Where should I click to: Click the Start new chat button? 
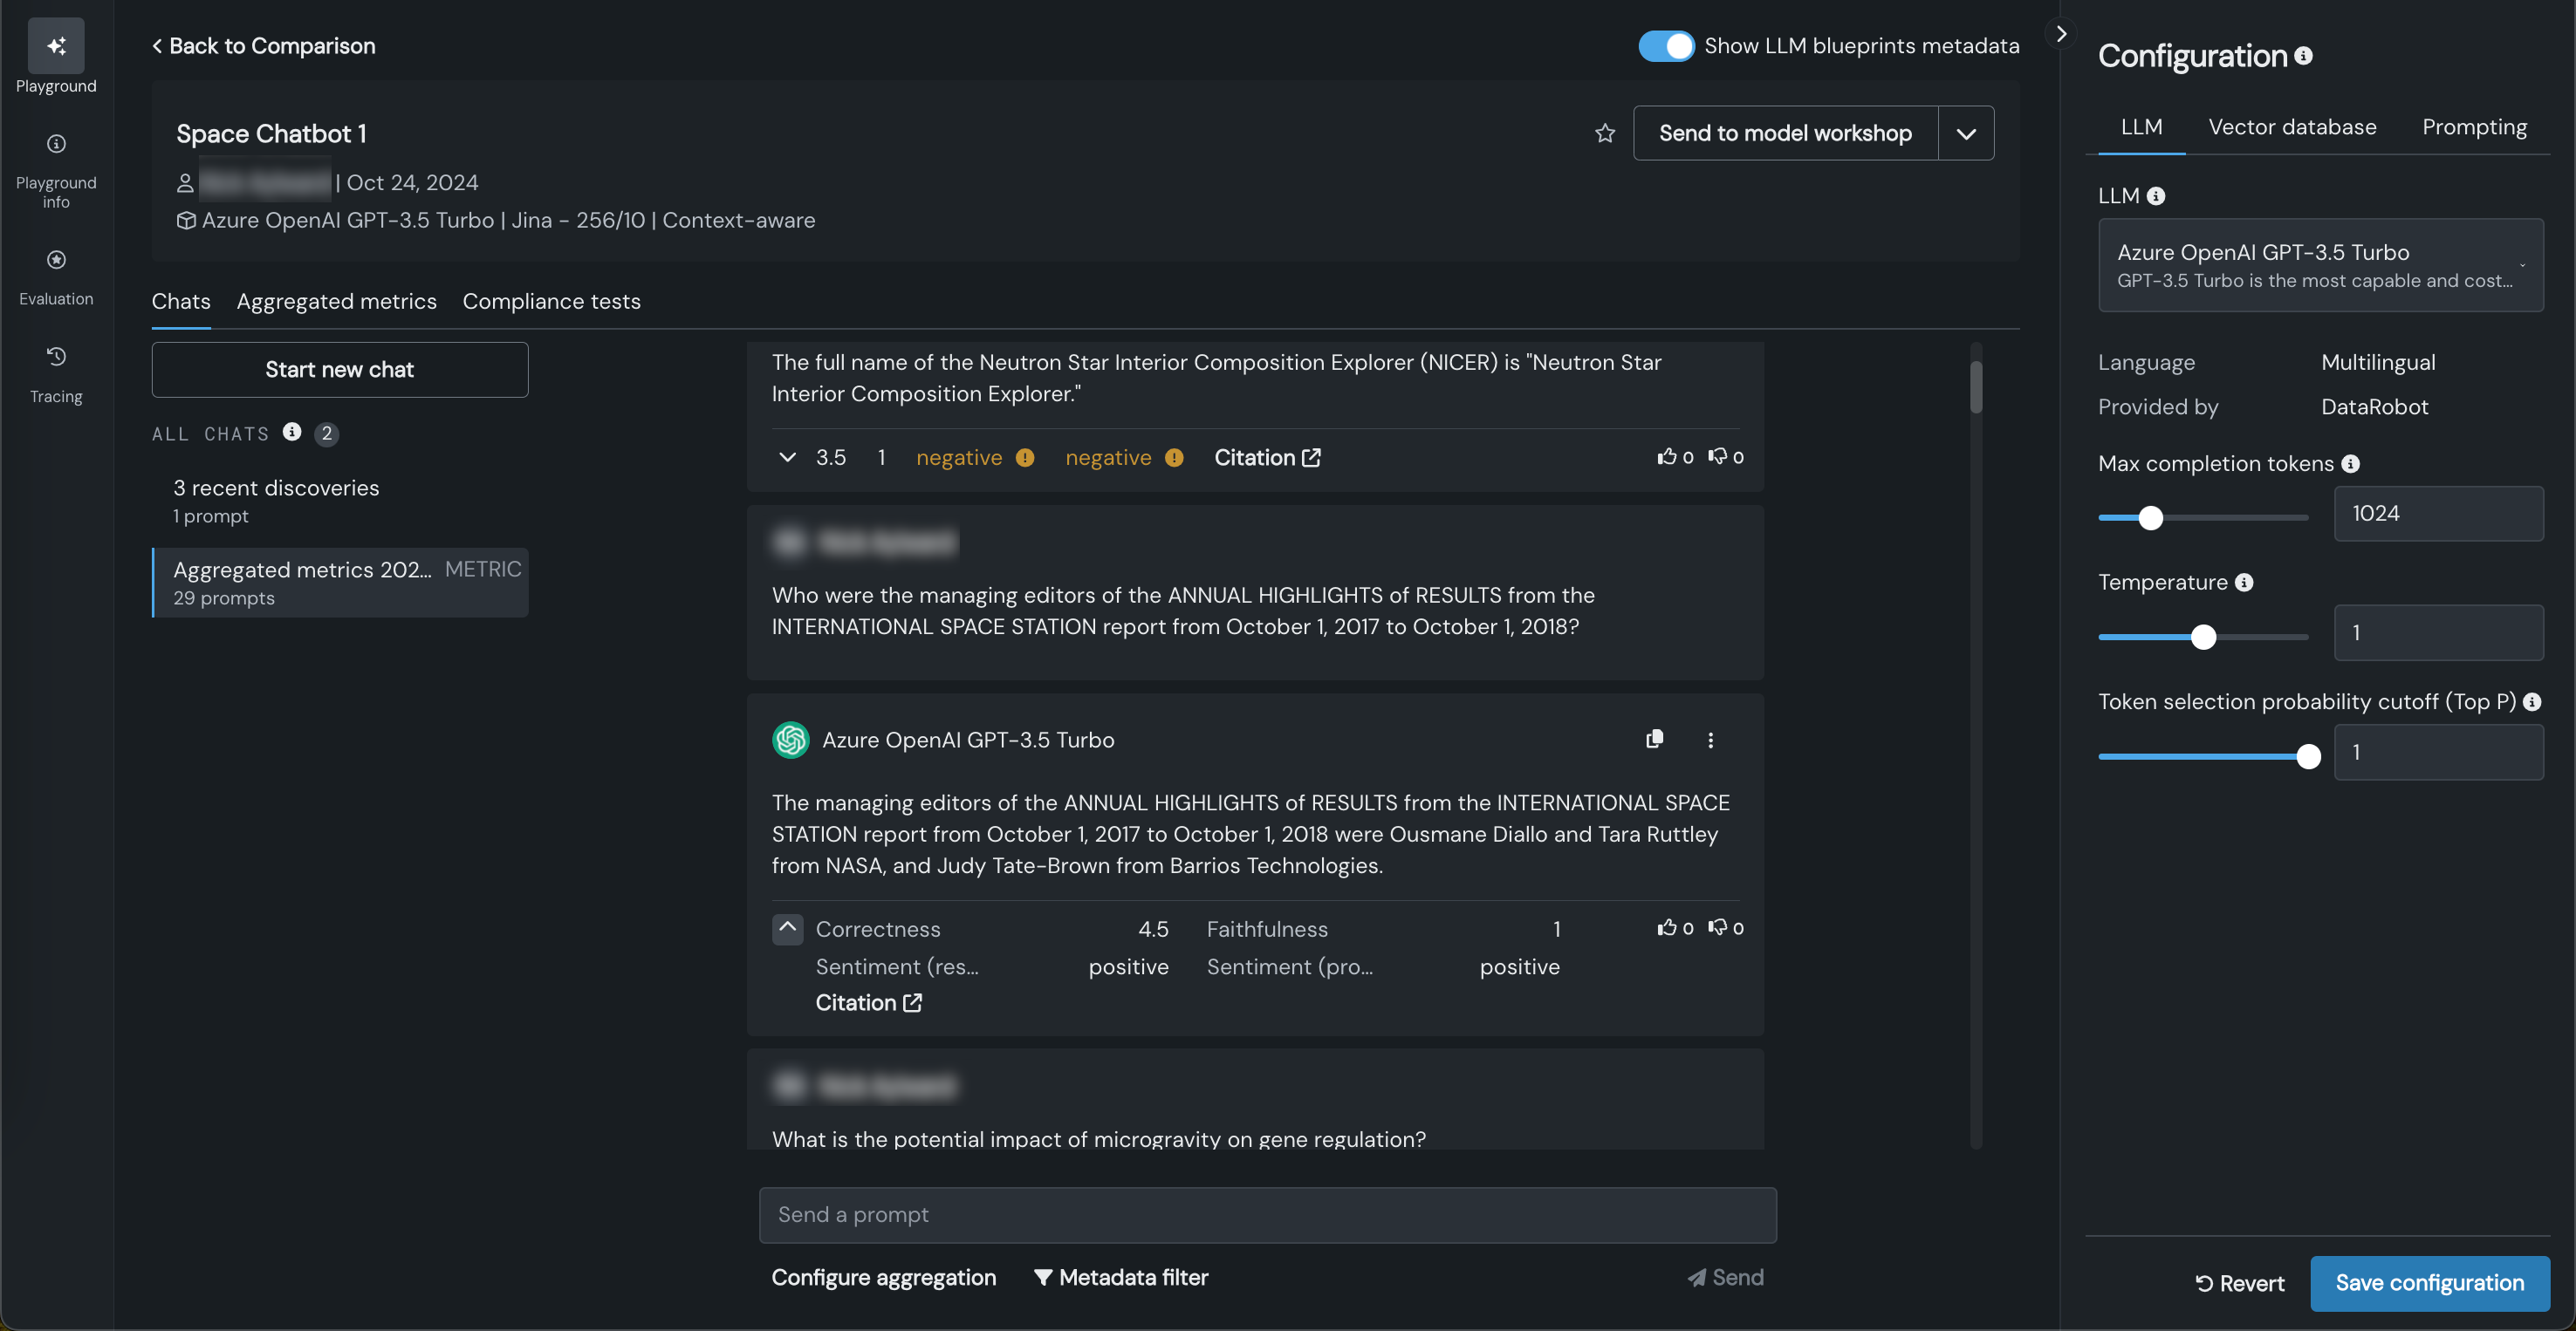coord(339,370)
